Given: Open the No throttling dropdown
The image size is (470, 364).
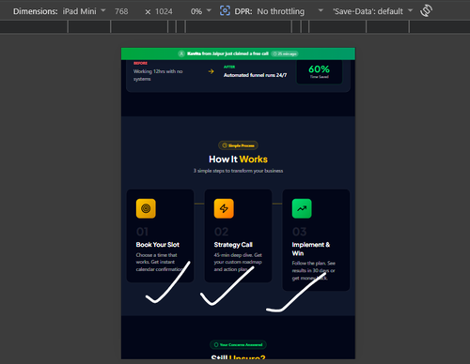Looking at the screenshot, I should click(290, 11).
